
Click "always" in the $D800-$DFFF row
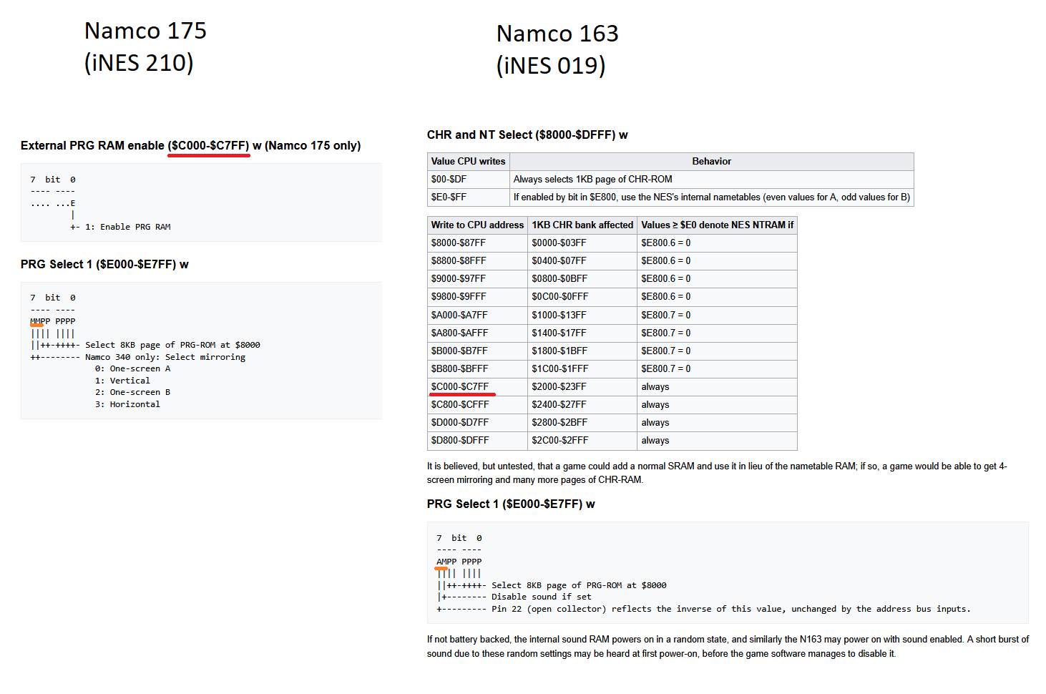click(717, 441)
